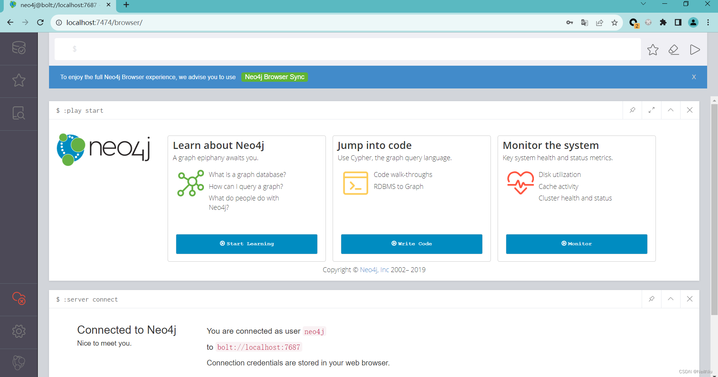This screenshot has width=718, height=377.
Task: Open the Documents search sidebar icon
Action: 19,113
